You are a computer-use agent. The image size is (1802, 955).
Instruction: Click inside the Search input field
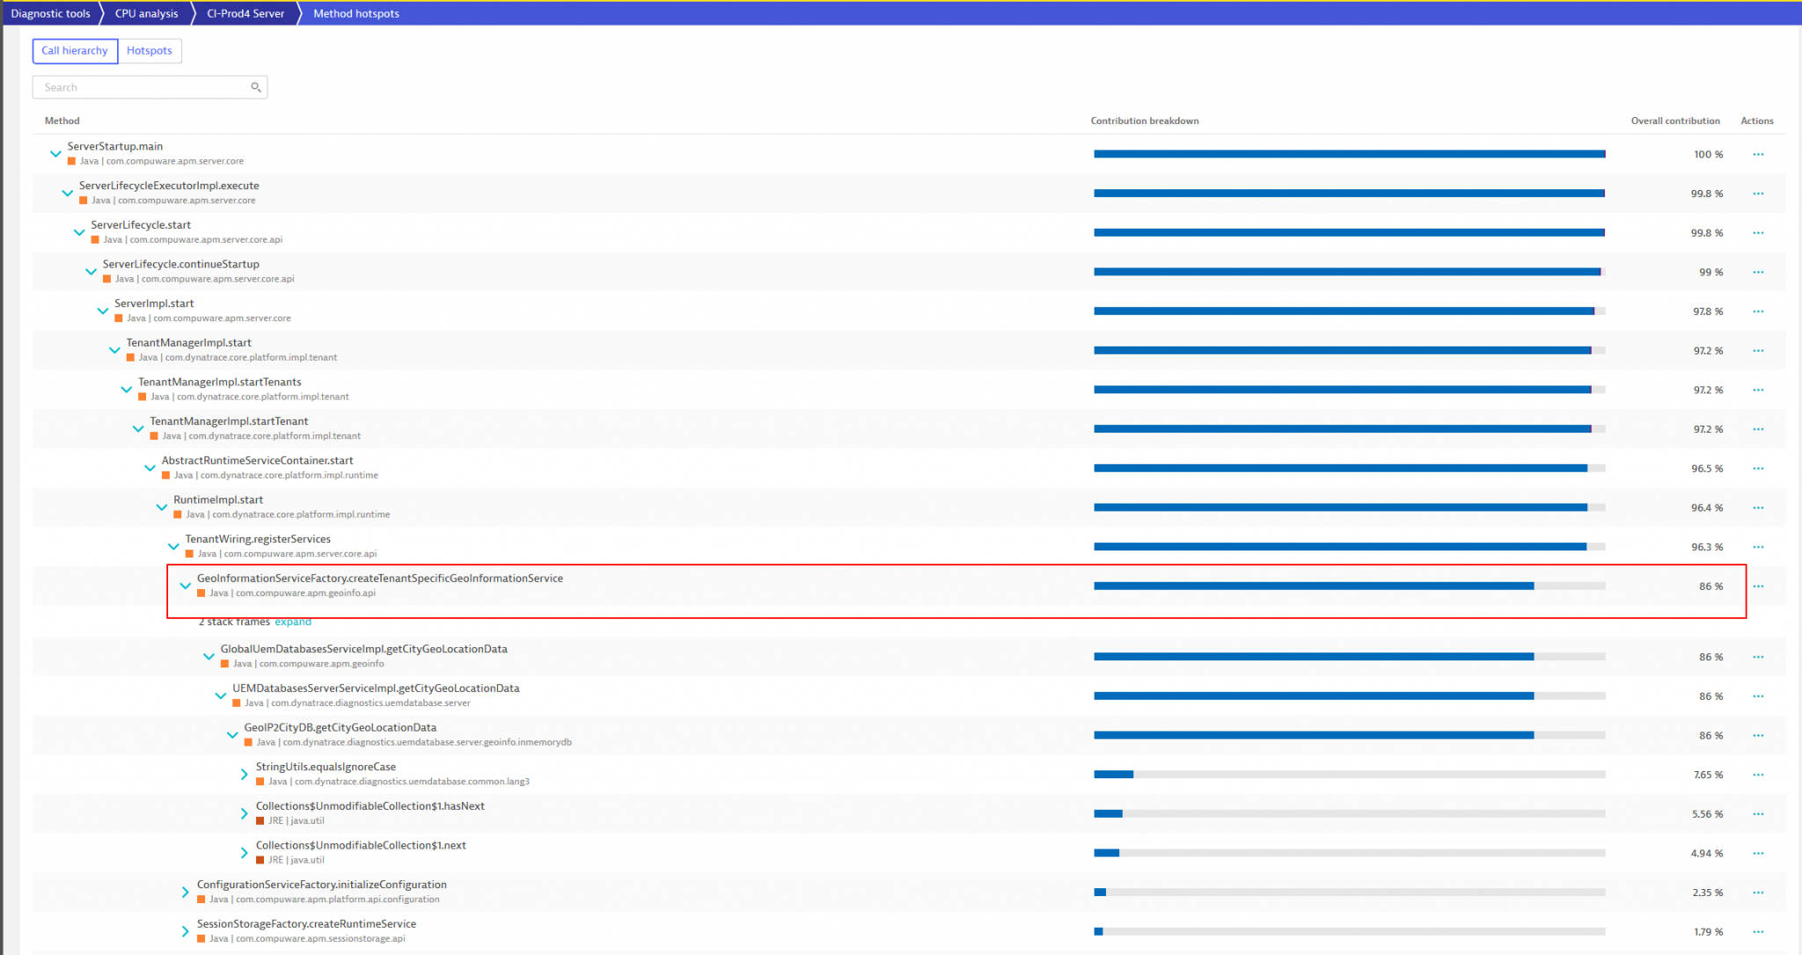tap(132, 87)
